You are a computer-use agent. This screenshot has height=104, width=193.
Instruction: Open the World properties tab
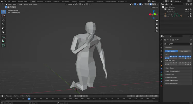(x=161, y=57)
